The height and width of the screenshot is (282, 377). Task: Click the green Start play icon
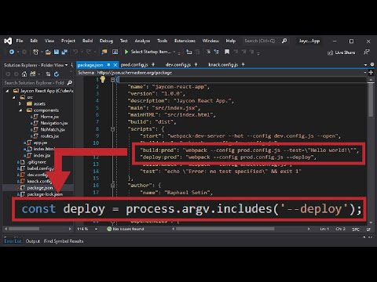126,52
